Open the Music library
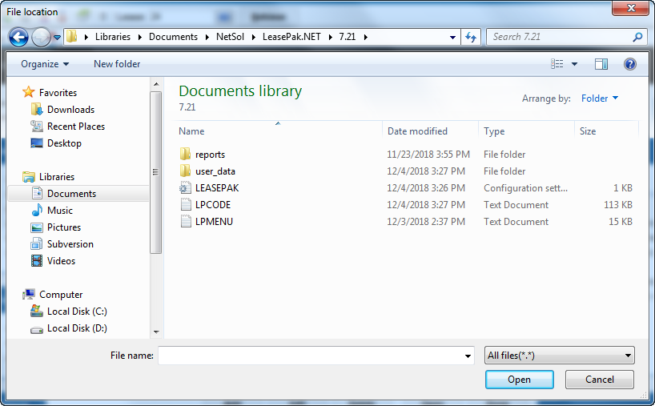Viewport: 655px width, 406px height. (60, 210)
